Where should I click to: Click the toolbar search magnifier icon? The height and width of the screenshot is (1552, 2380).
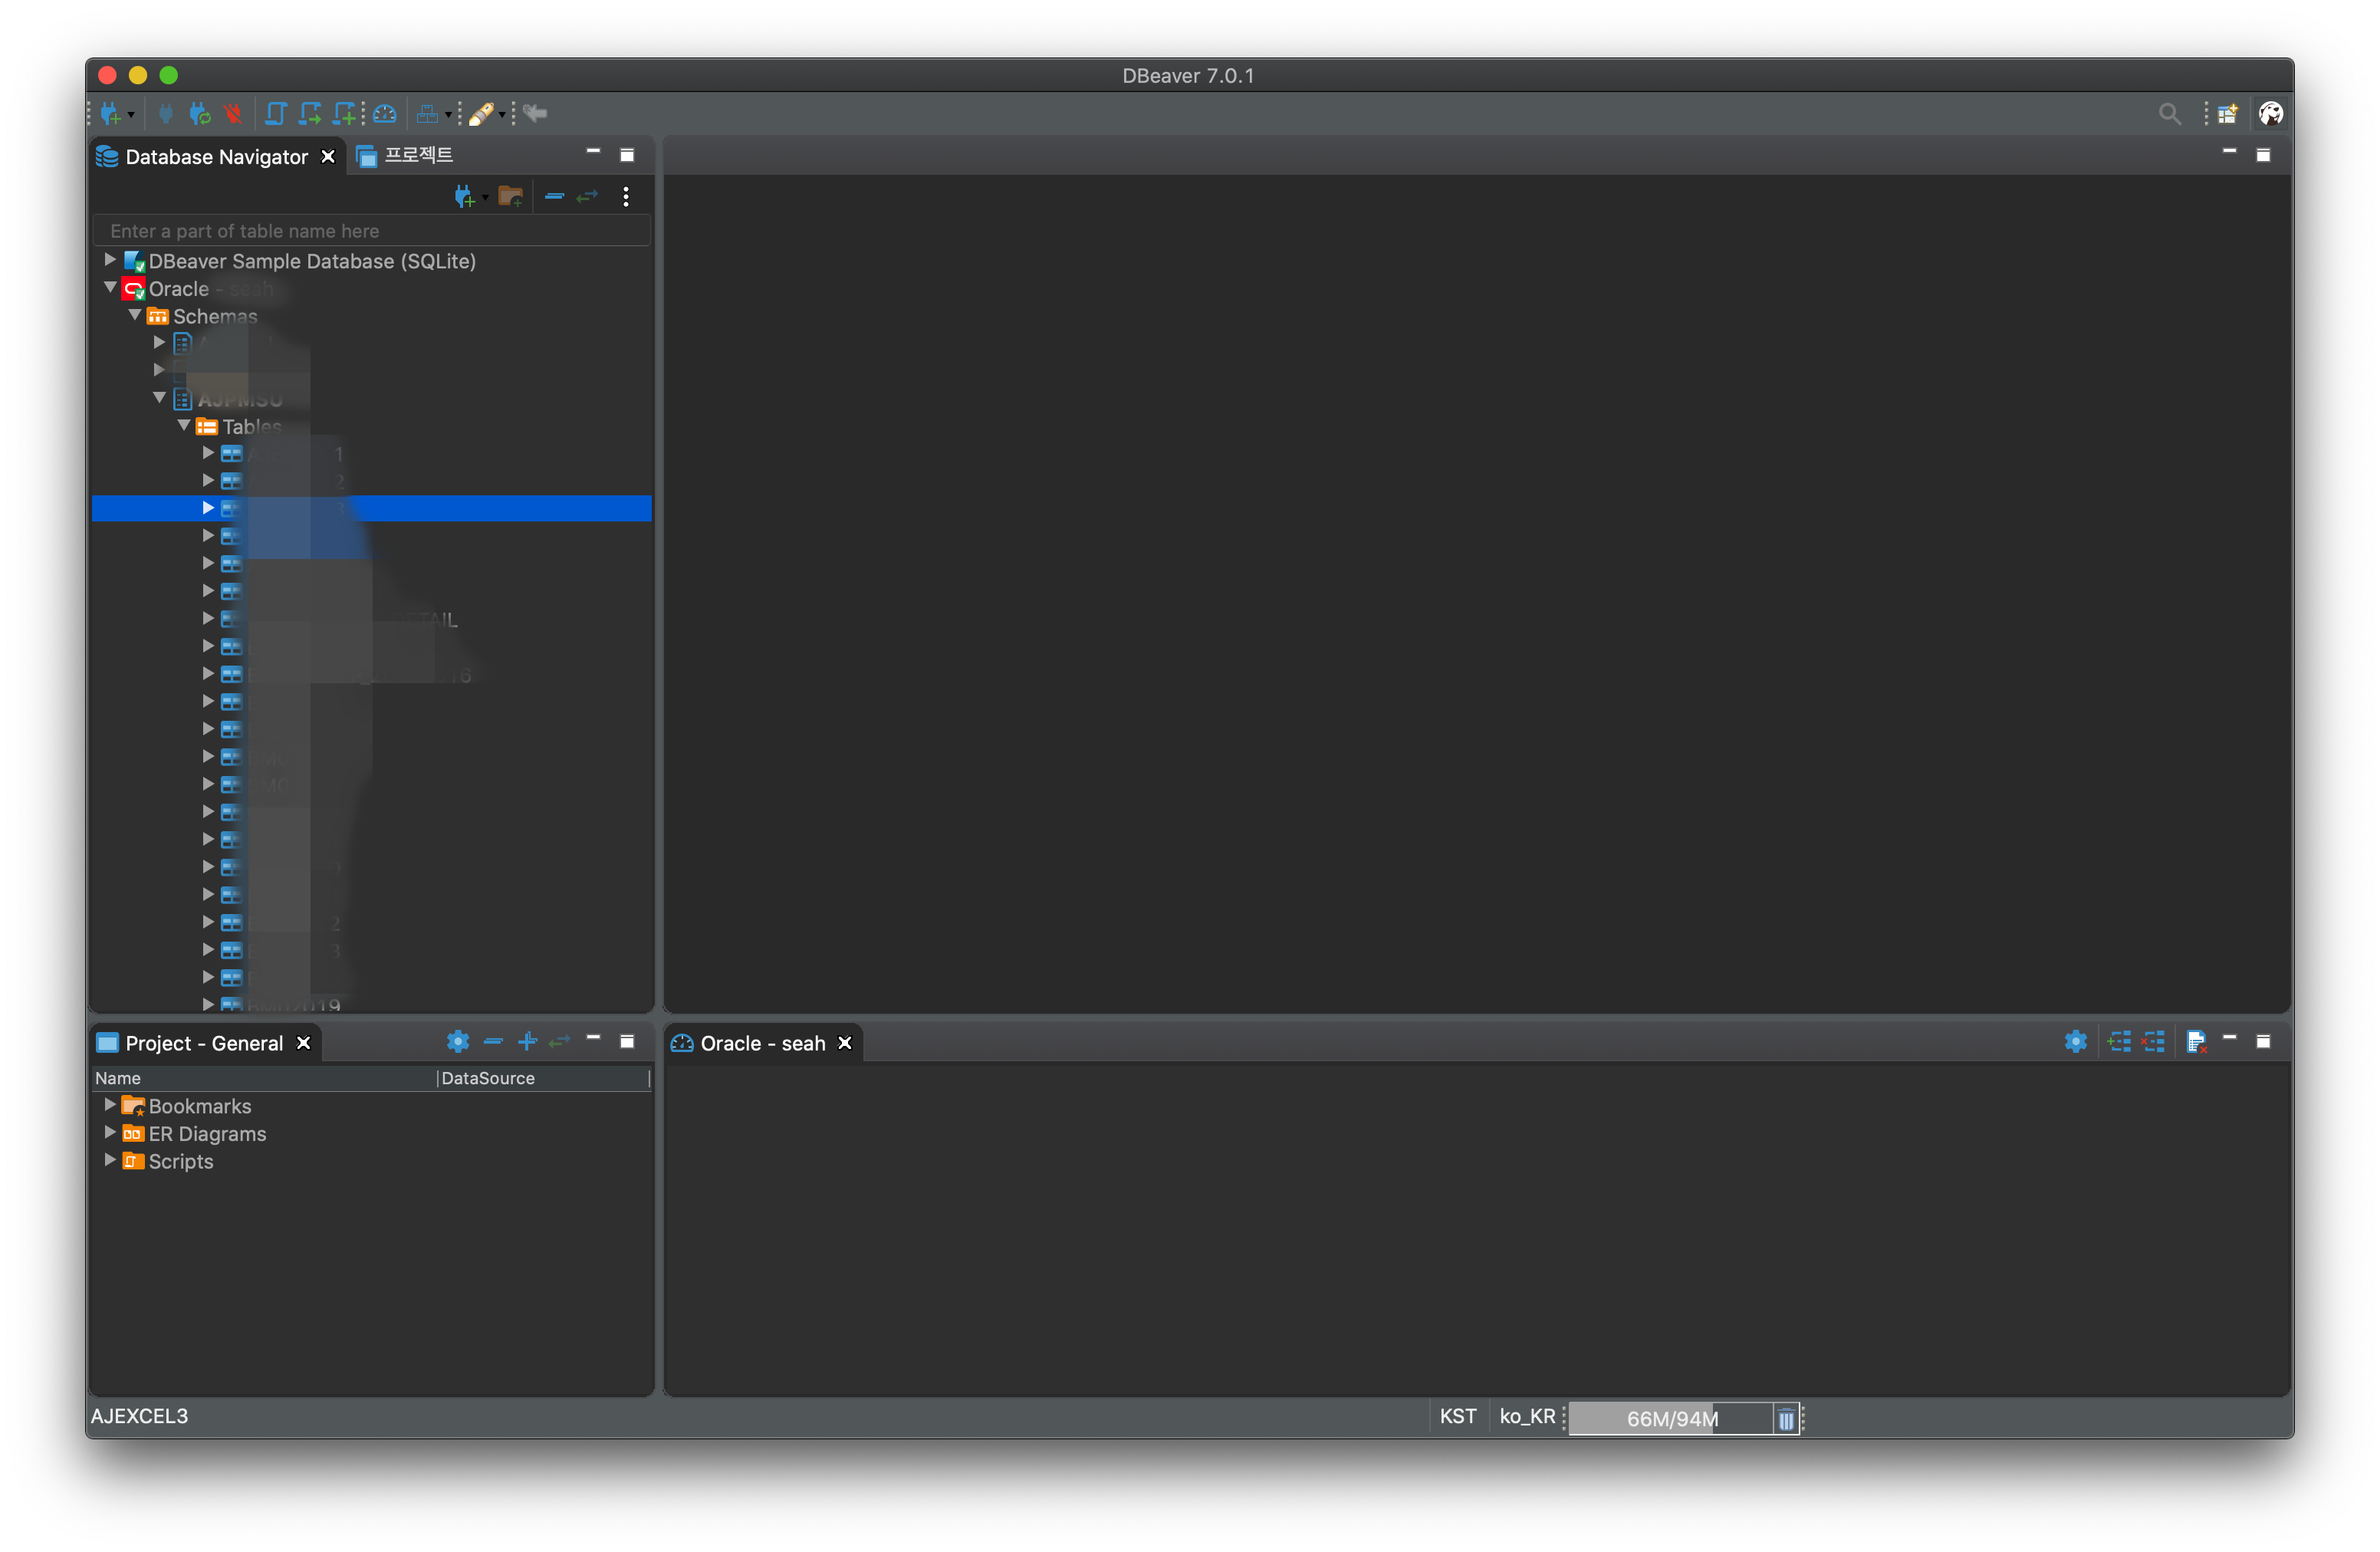[2168, 114]
